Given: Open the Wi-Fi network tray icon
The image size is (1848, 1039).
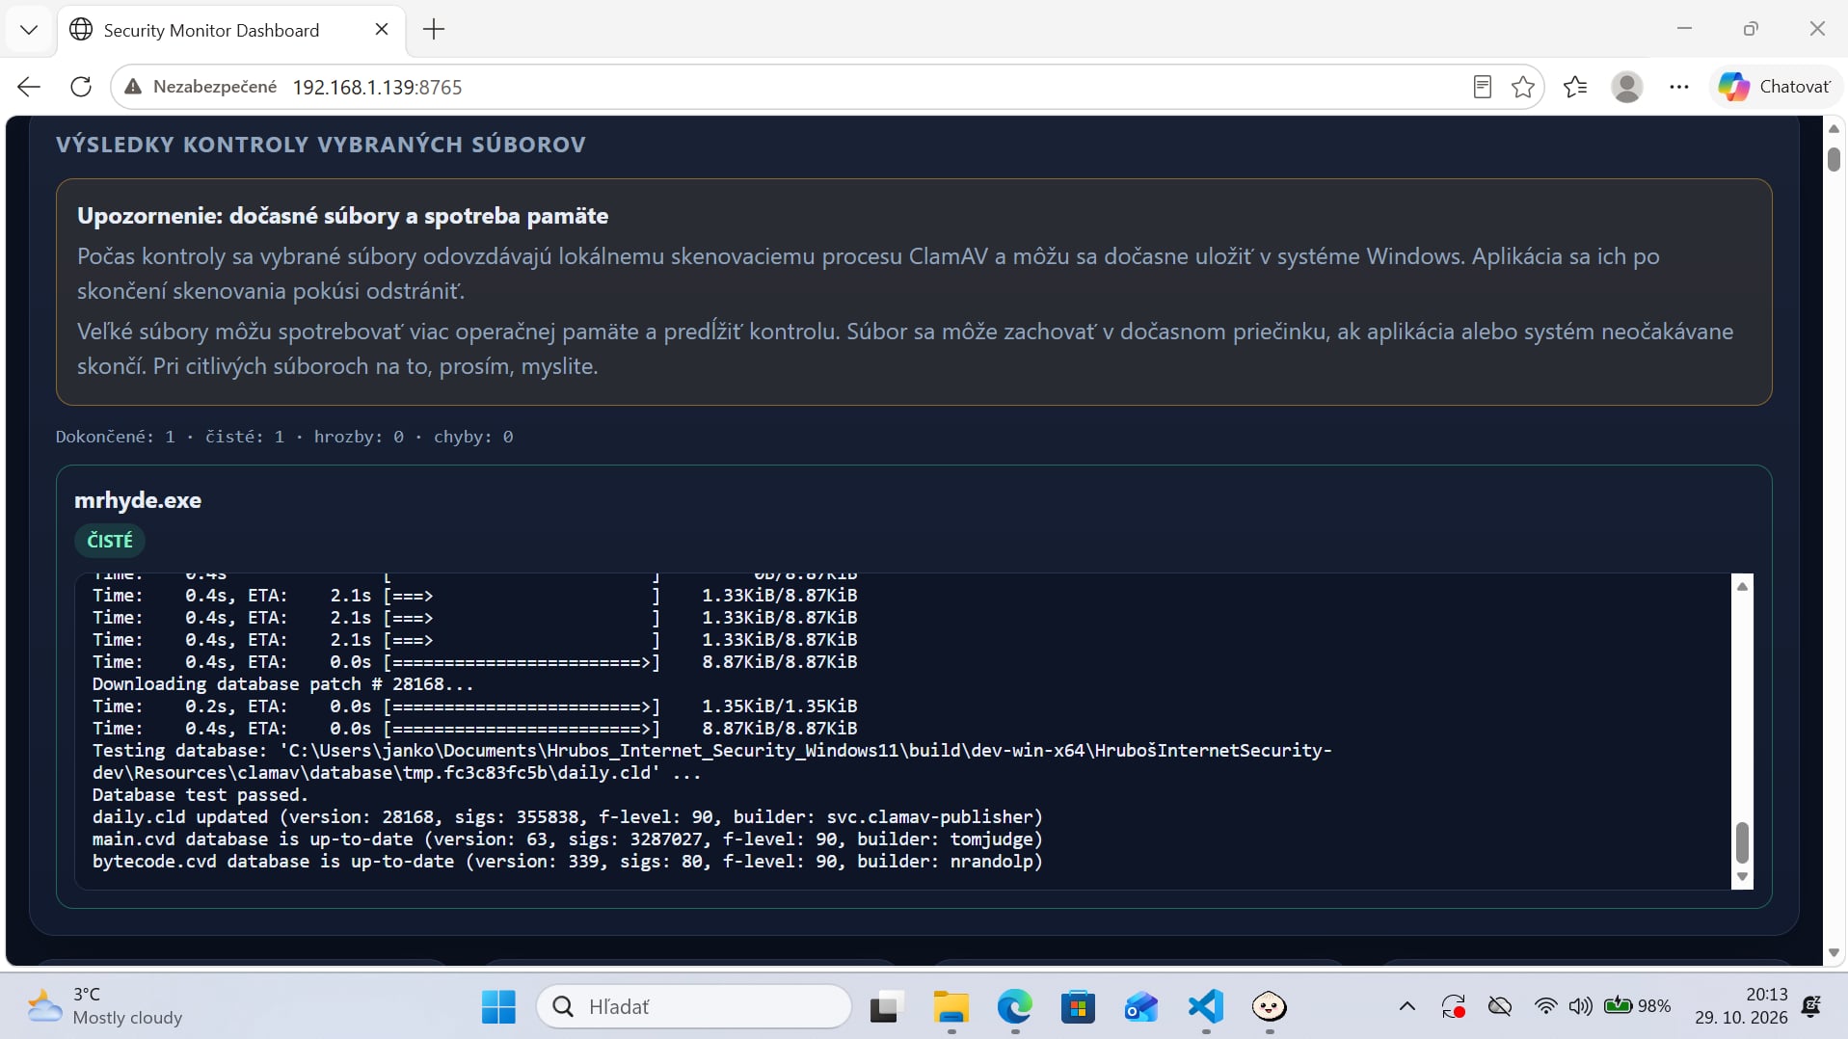Looking at the screenshot, I should 1545,1007.
